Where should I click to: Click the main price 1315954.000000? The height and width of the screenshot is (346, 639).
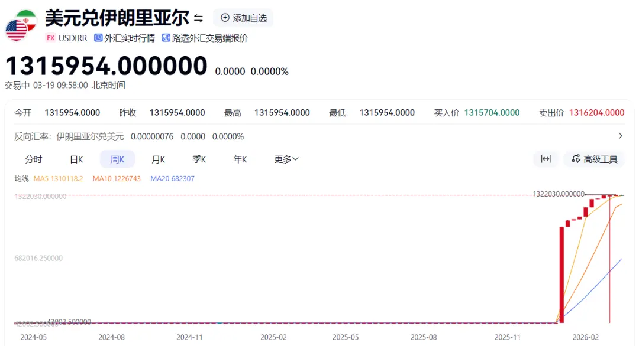pyautogui.click(x=106, y=66)
